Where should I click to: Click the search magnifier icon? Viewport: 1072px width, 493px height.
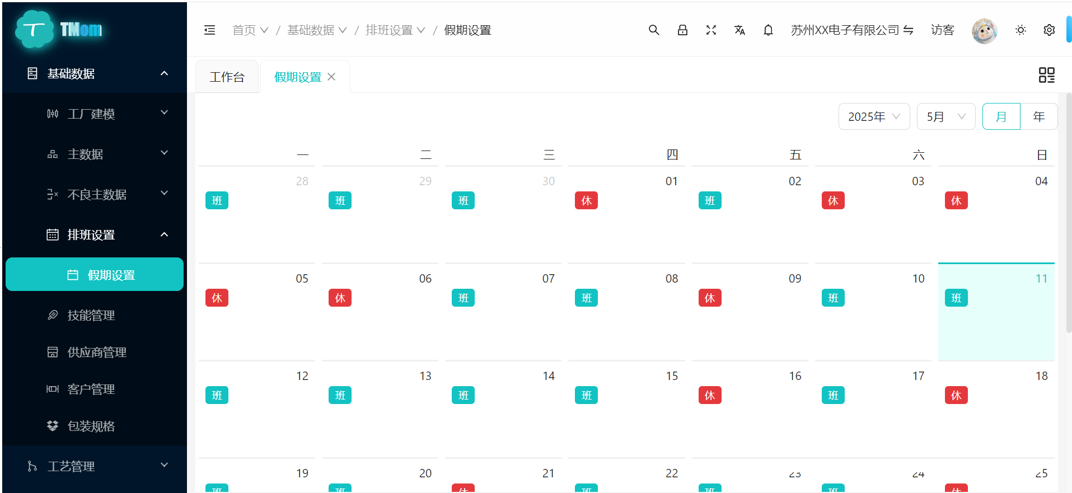coord(654,30)
